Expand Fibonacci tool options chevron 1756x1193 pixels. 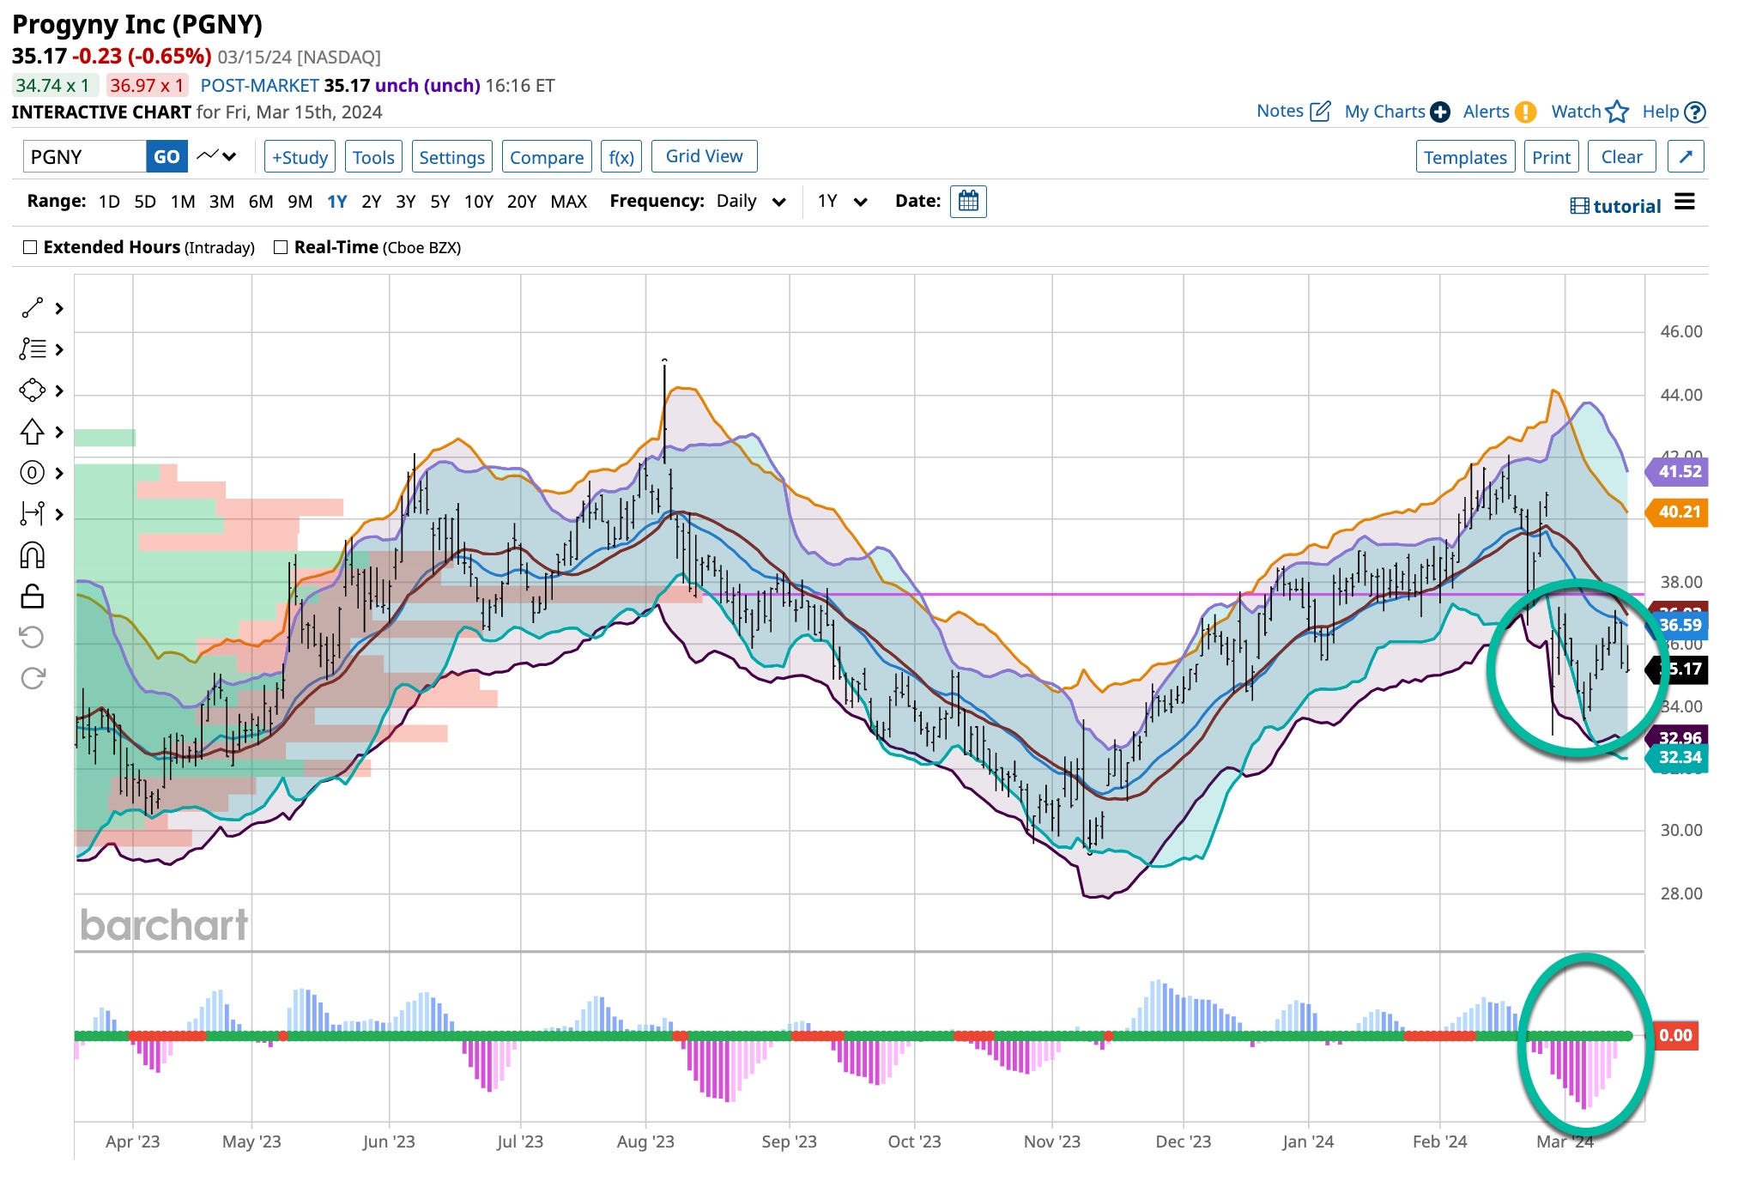(x=59, y=349)
